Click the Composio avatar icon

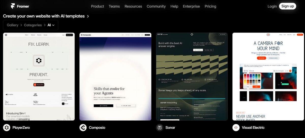point(83,128)
